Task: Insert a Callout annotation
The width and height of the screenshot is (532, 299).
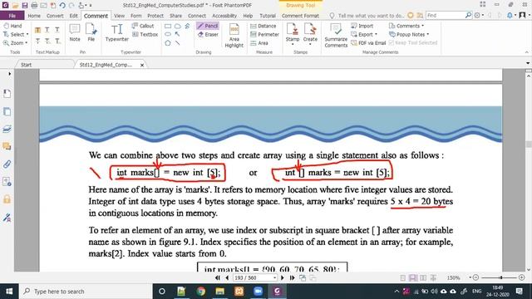Action: tap(143, 26)
